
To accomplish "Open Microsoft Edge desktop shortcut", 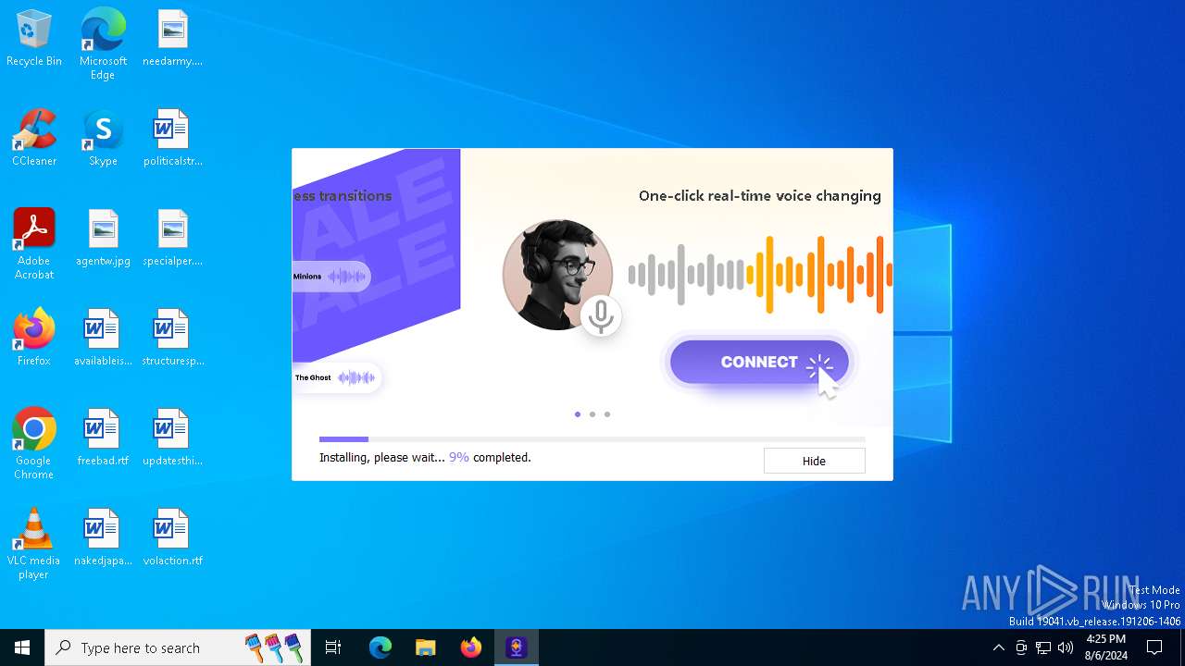I will point(103,44).
